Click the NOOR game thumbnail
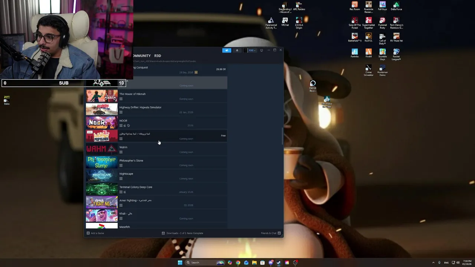 pos(102,123)
